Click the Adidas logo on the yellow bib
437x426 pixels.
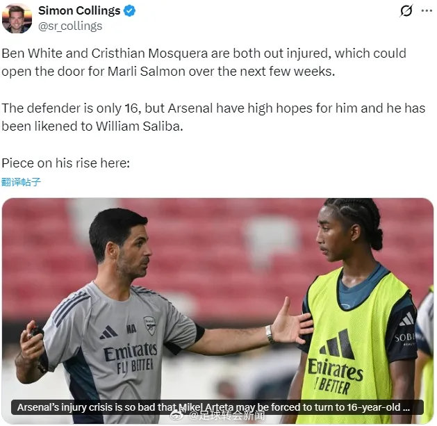coord(337,344)
